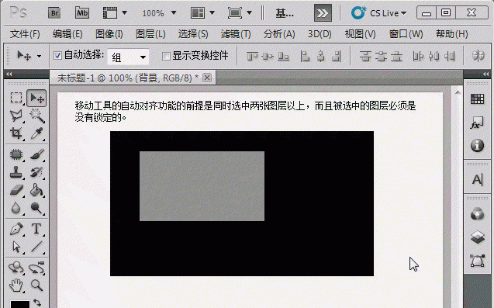Select the Move tool in toolbox
The height and width of the screenshot is (308, 494).
pyautogui.click(x=36, y=98)
